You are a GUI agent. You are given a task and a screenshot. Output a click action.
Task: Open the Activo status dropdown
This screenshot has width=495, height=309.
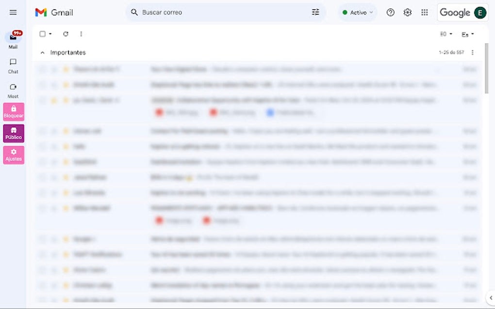coord(357,12)
